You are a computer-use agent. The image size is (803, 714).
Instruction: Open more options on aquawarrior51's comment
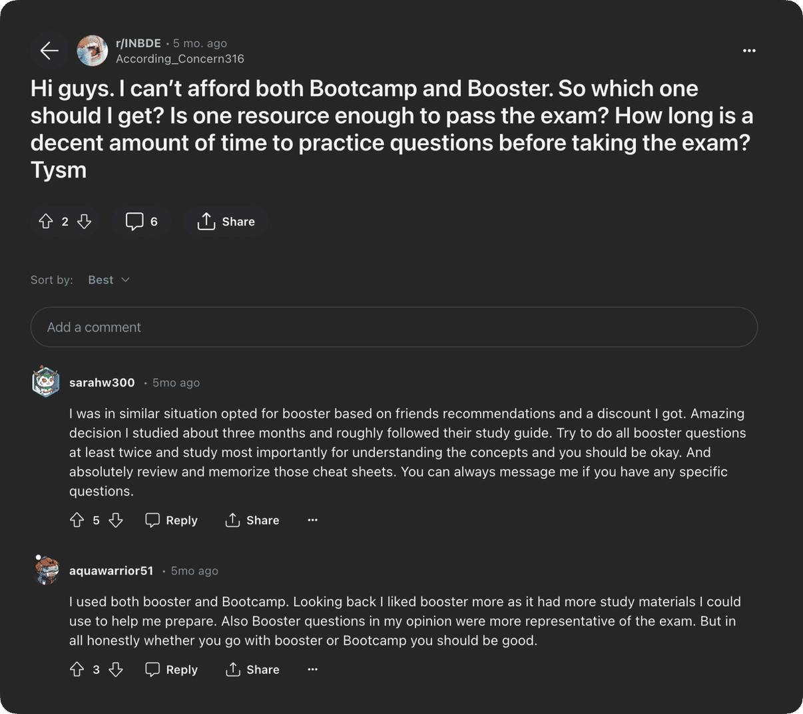click(313, 669)
